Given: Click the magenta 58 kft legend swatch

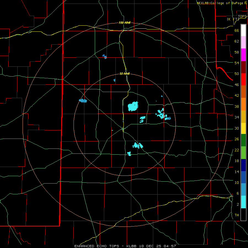Looking at the screenshot, I should [x=243, y=55].
